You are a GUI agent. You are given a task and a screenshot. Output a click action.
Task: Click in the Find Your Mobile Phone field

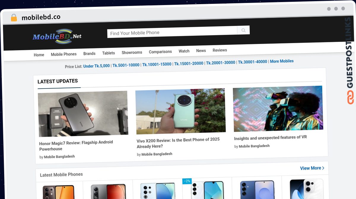(x=172, y=32)
